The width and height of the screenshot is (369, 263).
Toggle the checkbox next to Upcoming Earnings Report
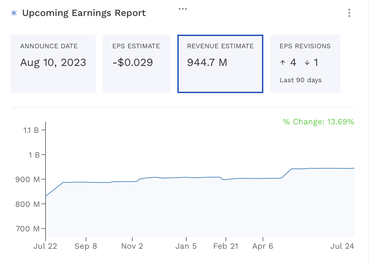[13, 13]
